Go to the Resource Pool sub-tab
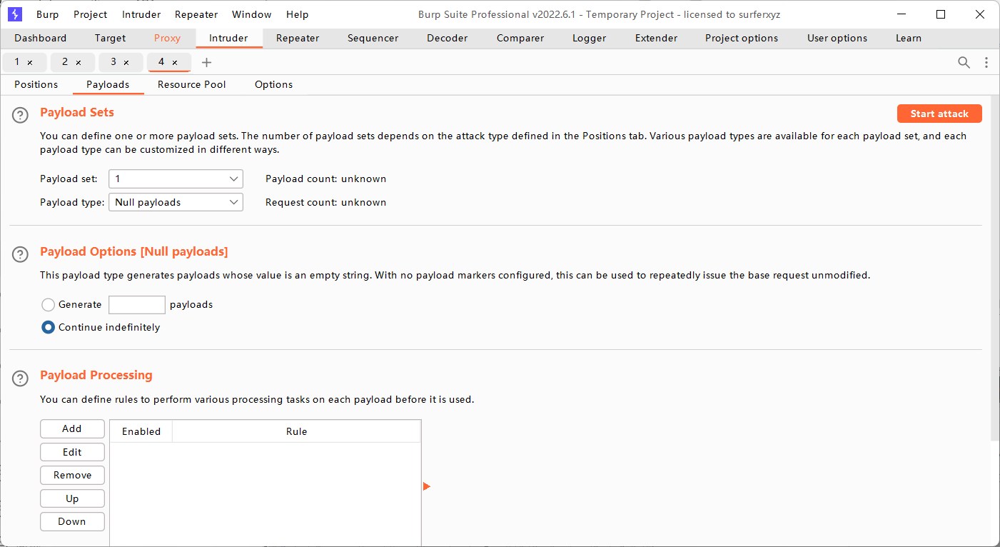This screenshot has width=1000, height=547. pyautogui.click(x=192, y=84)
